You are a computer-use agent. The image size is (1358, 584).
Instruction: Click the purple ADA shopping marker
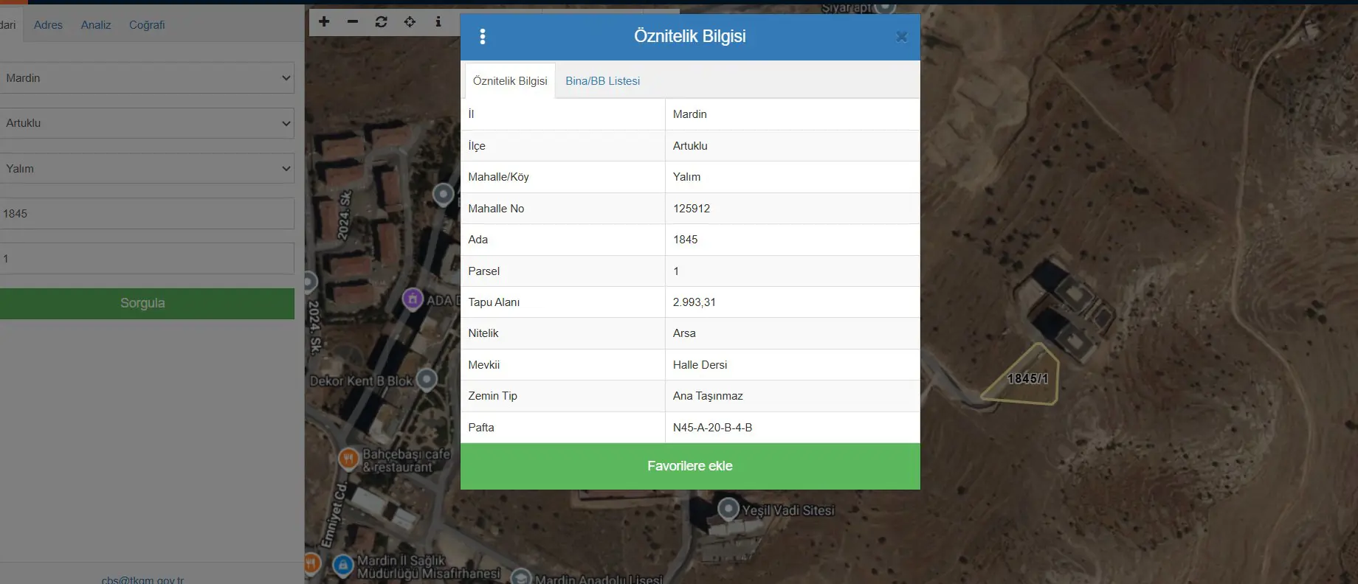pyautogui.click(x=413, y=299)
